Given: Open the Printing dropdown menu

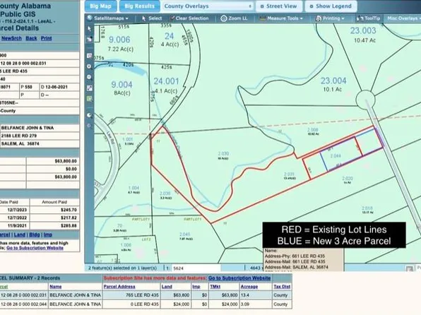Looking at the screenshot, I should 330,18.
